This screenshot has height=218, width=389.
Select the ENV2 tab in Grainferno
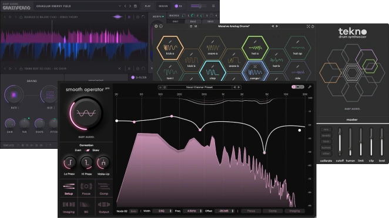click(193, 22)
